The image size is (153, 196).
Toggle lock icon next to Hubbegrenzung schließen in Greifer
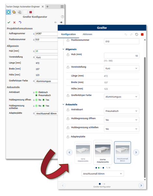click(68, 127)
